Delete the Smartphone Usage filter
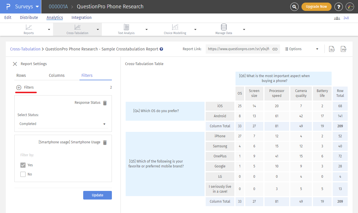Screen dimensions: 358x213 click(105, 142)
